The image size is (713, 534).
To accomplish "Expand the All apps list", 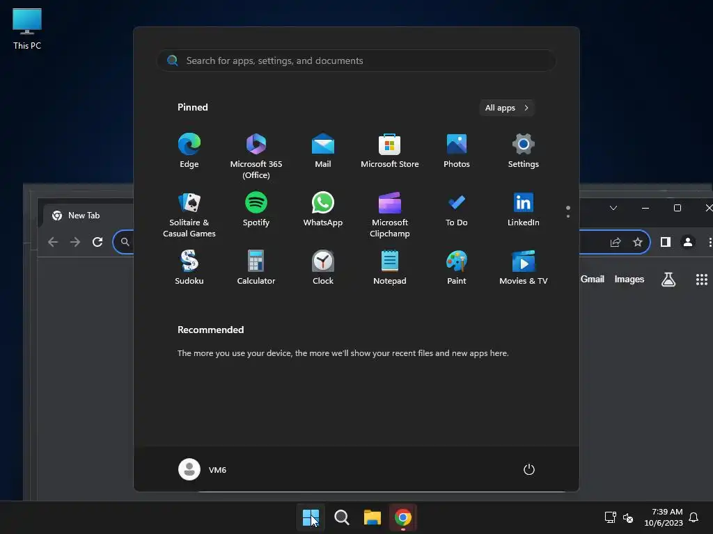I will (x=507, y=108).
